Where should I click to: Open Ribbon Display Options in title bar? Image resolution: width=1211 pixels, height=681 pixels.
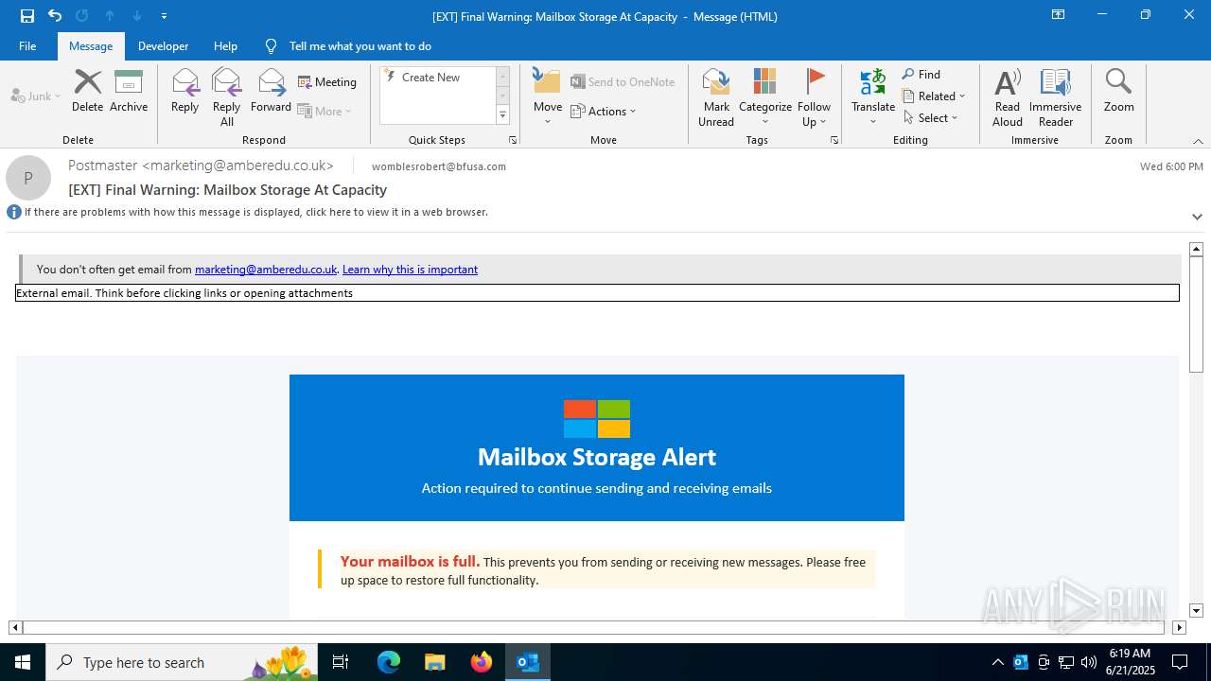click(x=1059, y=15)
